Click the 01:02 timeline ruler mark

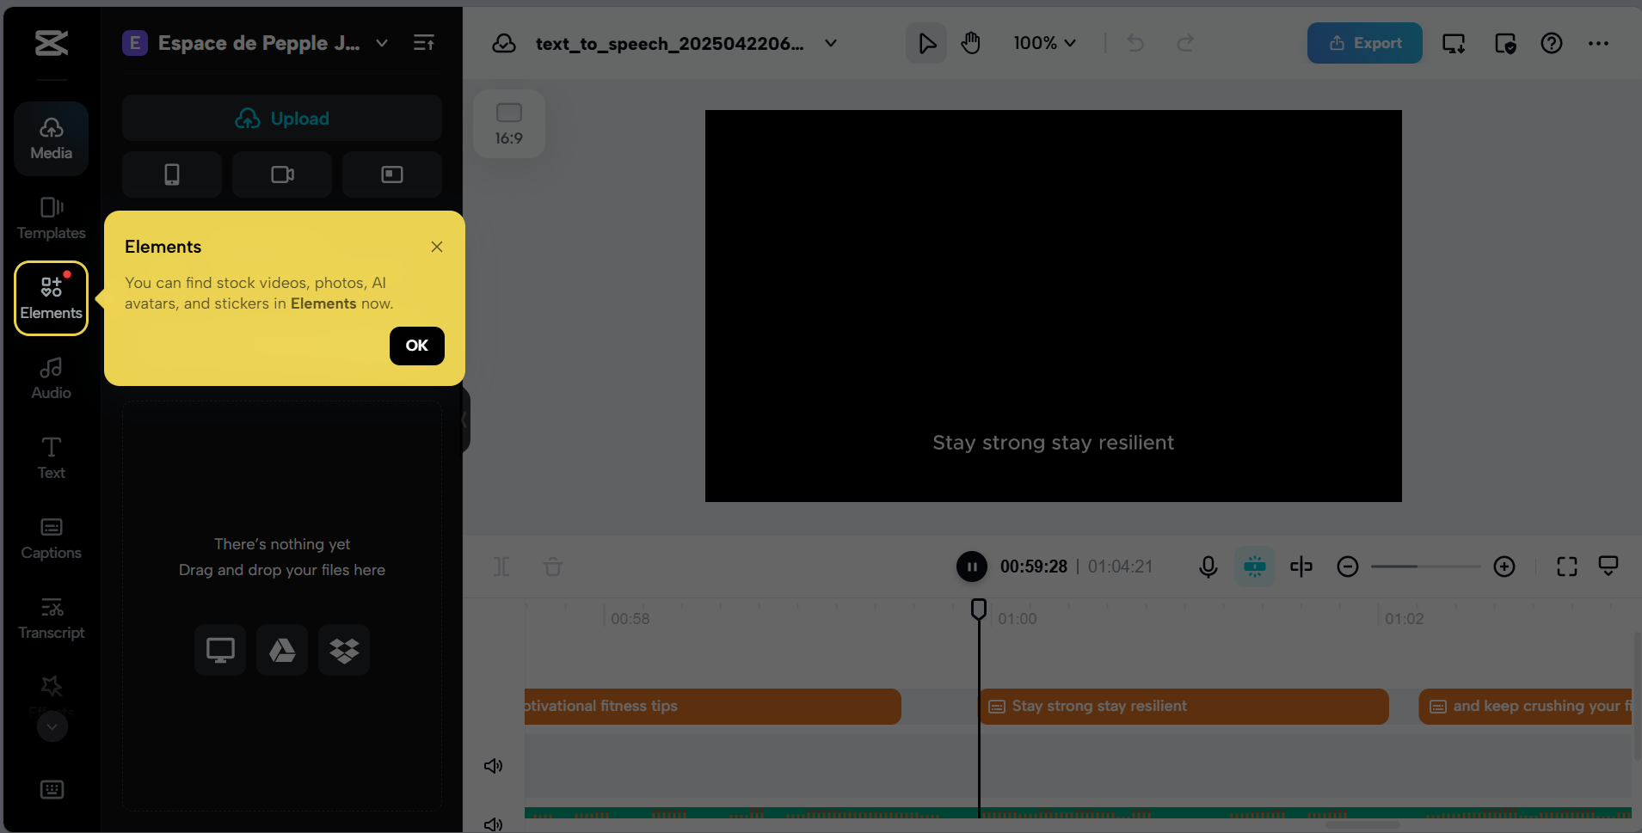point(1405,619)
